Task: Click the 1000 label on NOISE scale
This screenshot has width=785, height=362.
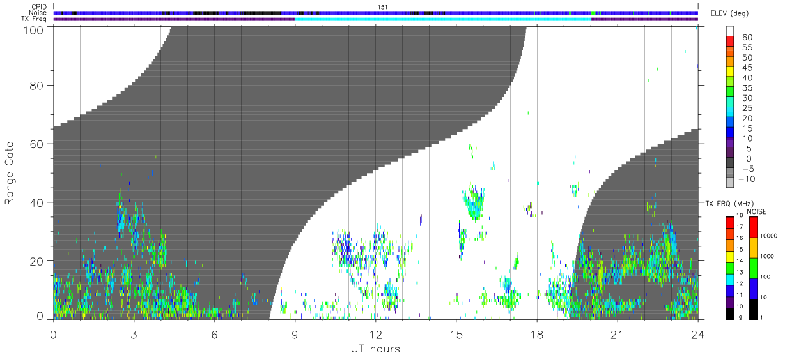Action: click(768, 256)
